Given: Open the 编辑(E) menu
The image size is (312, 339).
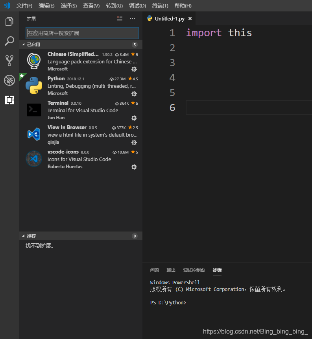Looking at the screenshot, I should 46,6.
